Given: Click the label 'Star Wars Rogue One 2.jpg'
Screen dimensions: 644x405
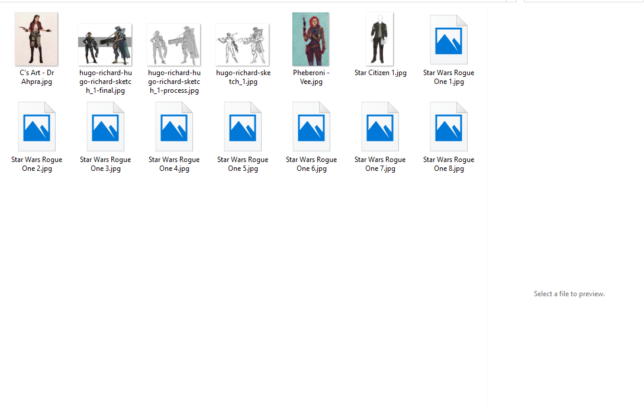Looking at the screenshot, I should tap(37, 164).
